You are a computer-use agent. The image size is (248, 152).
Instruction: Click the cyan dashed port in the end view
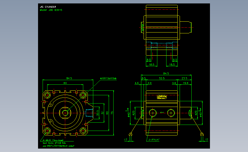[89, 113]
